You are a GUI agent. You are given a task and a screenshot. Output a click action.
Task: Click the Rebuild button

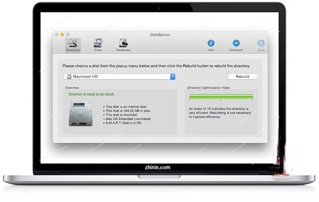242,77
